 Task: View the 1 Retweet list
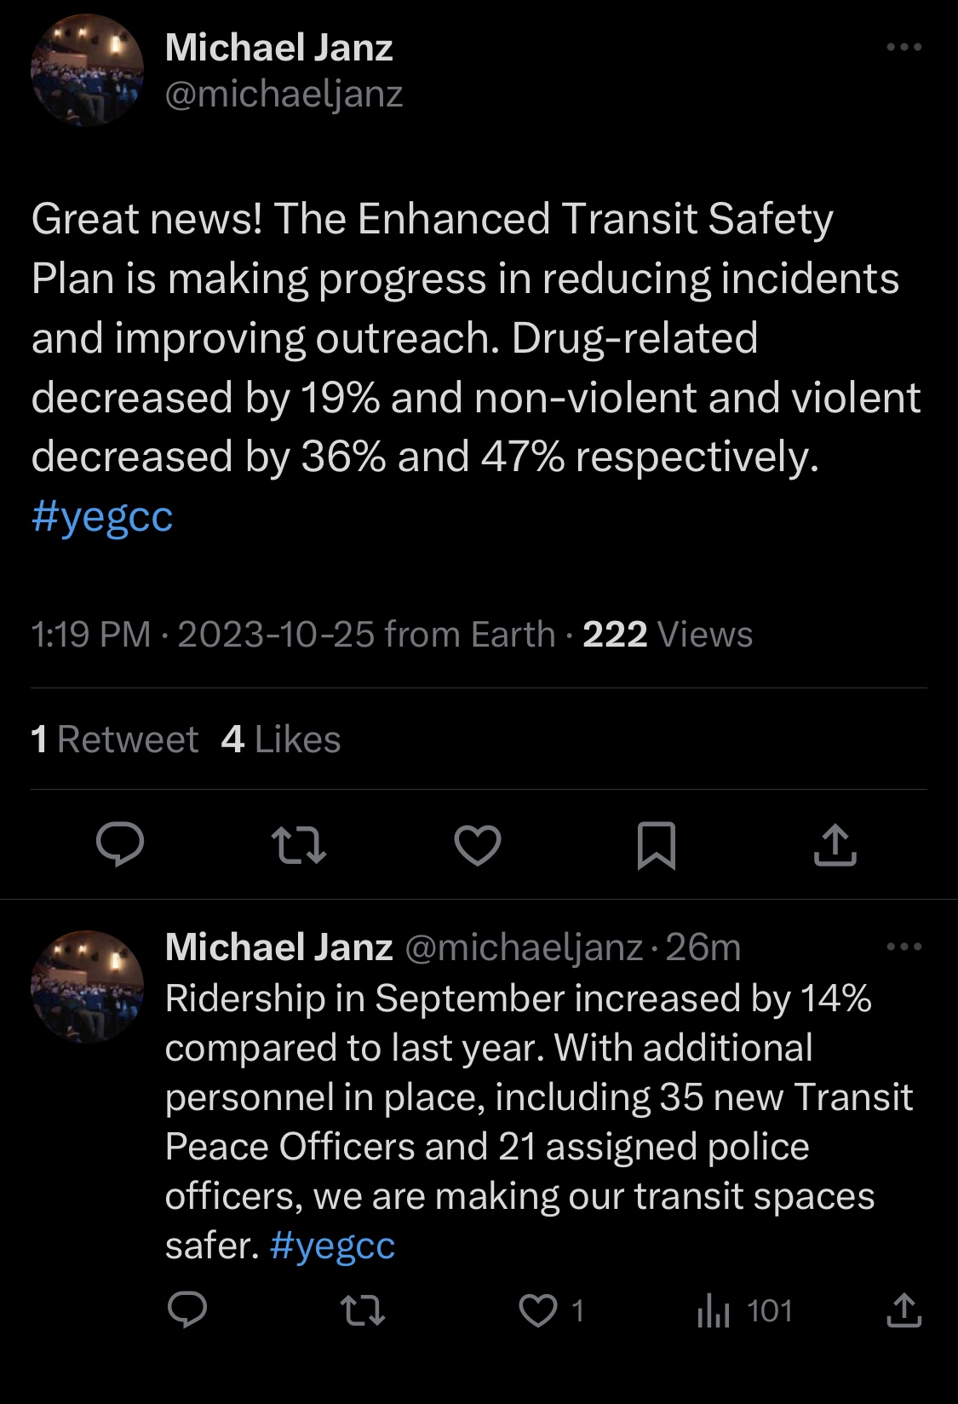coord(114,739)
